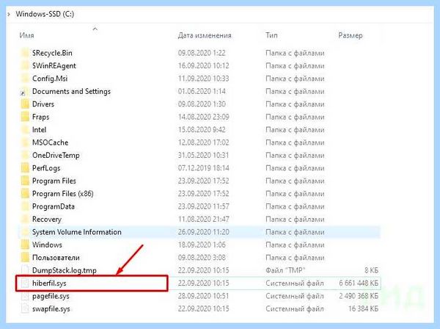Viewport: 440px width, 329px height.
Task: Click the Fraps folder icon
Action: pos(25,117)
